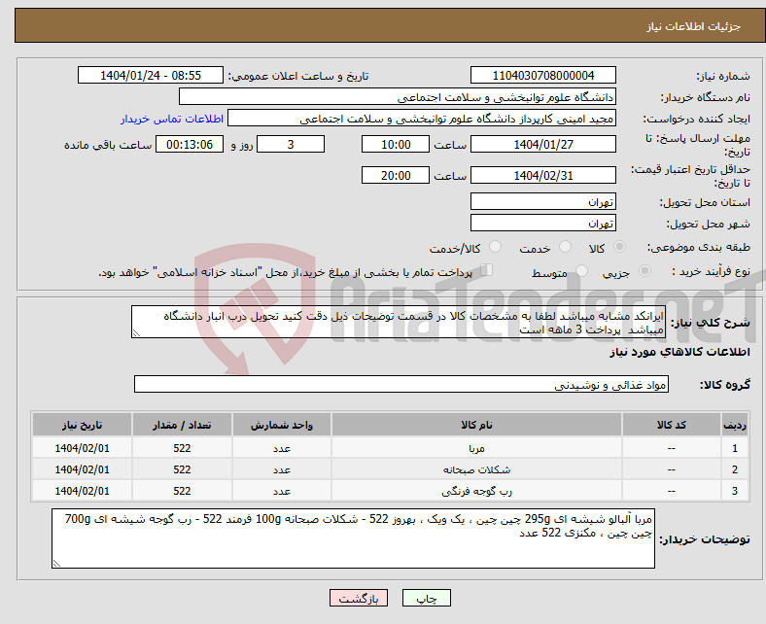The height and width of the screenshot is (624, 766).
Task: Click the رب گوجه فرنگی item name cell
Action: click(476, 491)
